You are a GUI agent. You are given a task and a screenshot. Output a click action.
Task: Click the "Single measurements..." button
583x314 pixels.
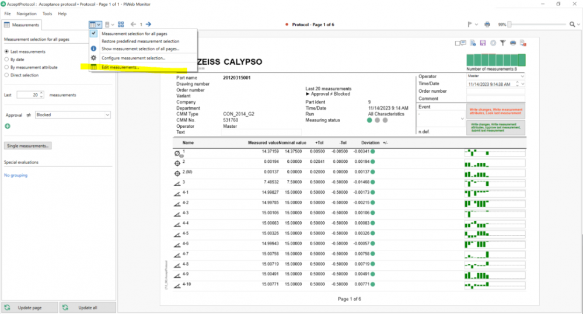click(28, 145)
